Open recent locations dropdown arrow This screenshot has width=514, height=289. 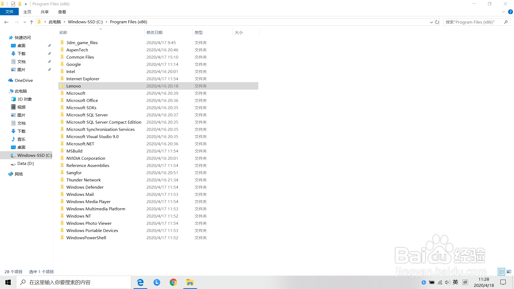[x=25, y=22]
